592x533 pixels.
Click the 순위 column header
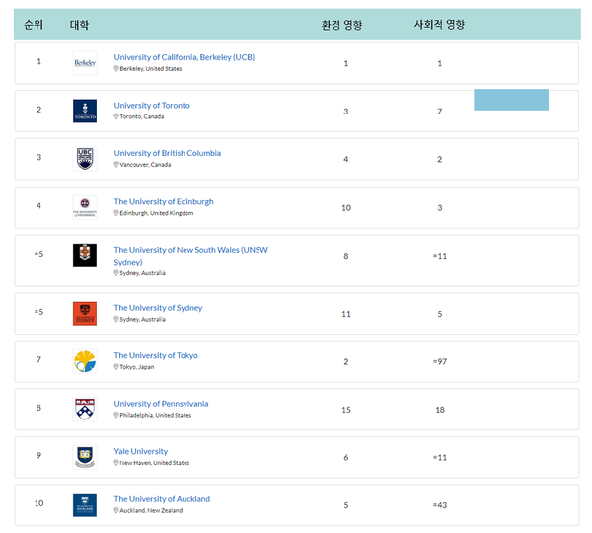point(34,25)
